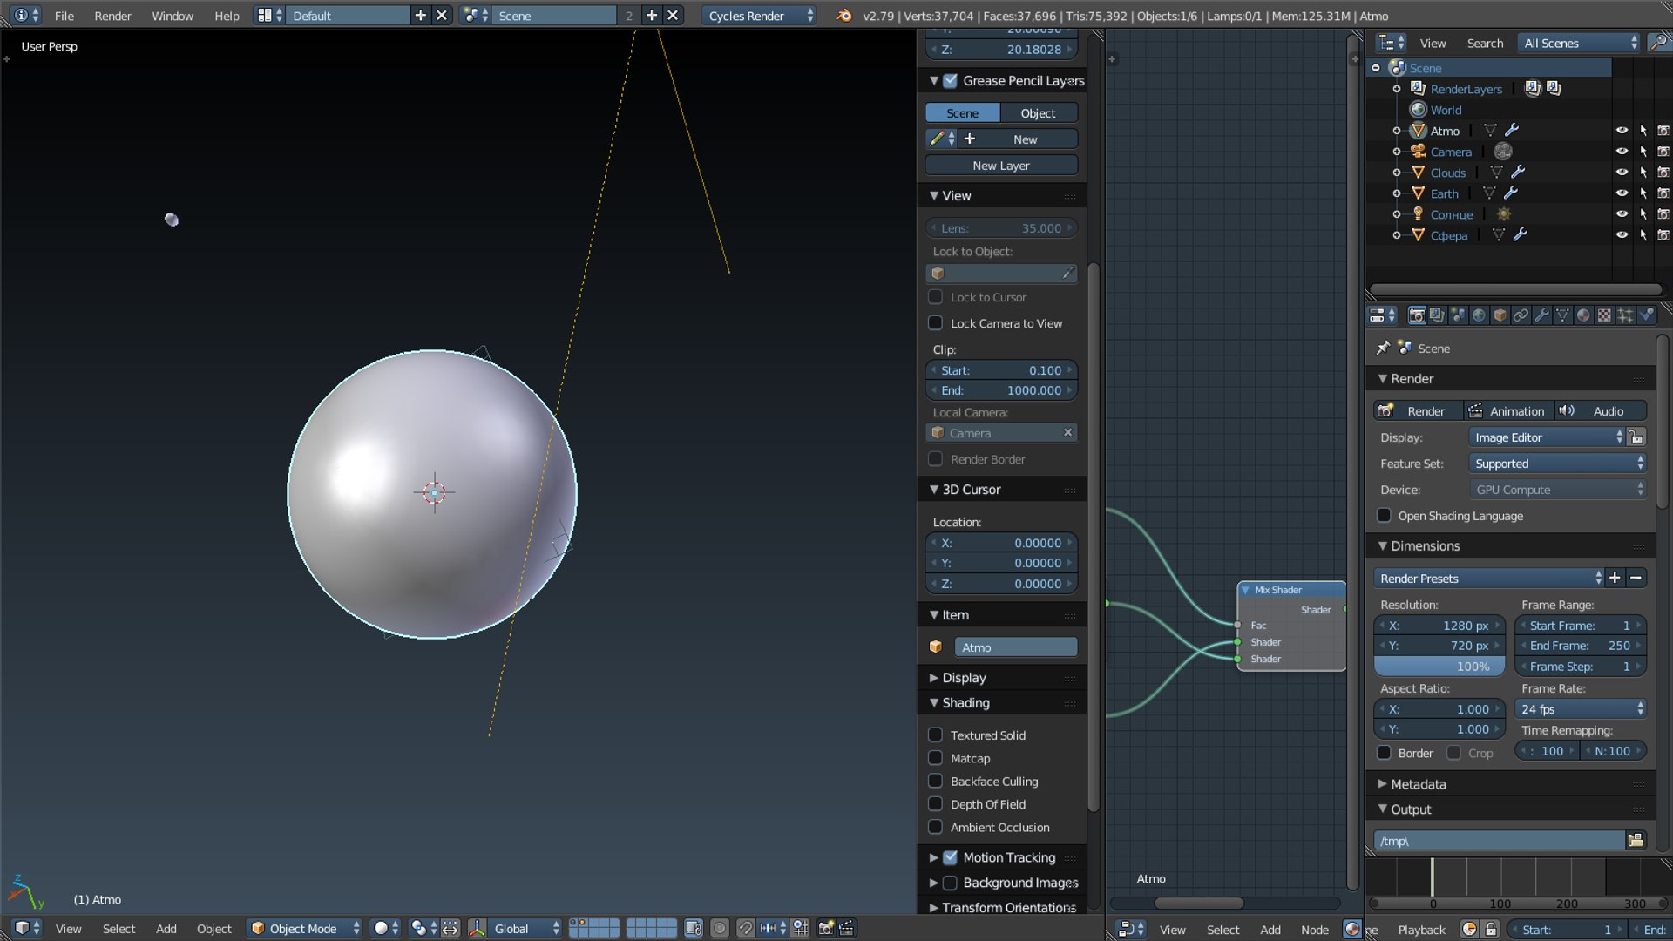Open the Material sphere properties tab

click(x=1584, y=315)
